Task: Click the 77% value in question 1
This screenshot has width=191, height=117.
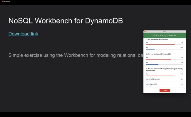Action: point(182,43)
